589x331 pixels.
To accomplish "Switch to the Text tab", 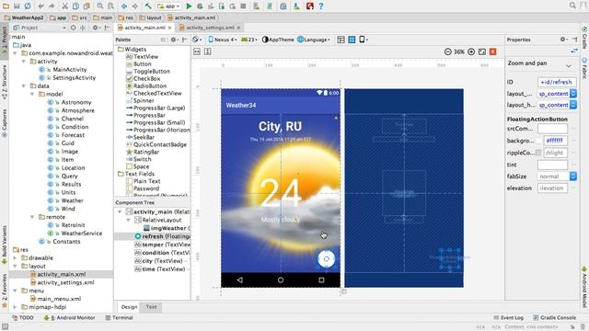I will pos(151,306).
